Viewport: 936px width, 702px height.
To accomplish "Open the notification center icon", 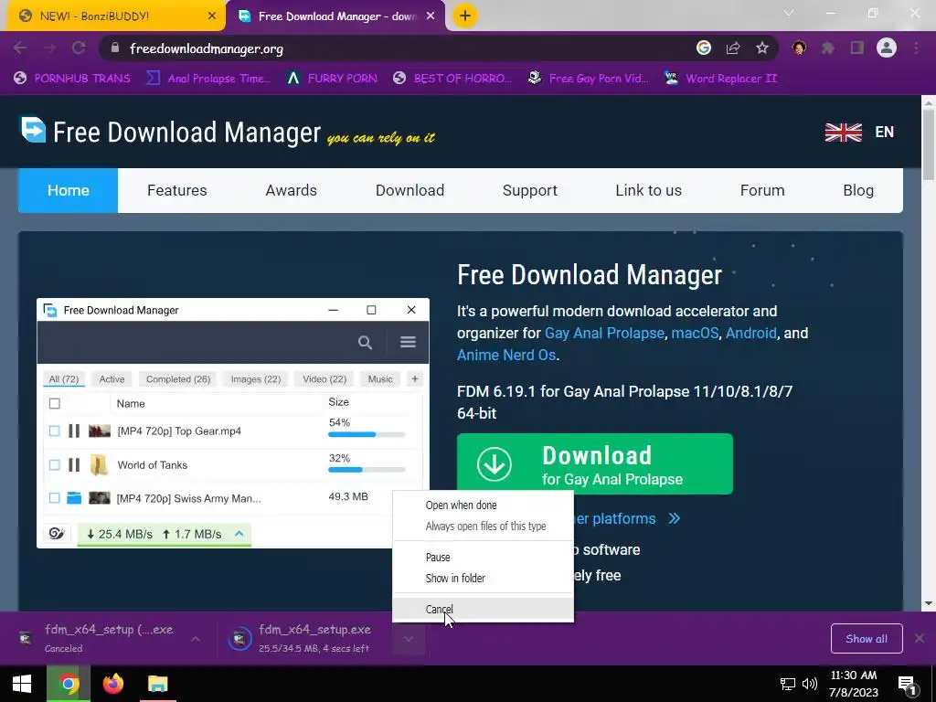I will 908,686.
